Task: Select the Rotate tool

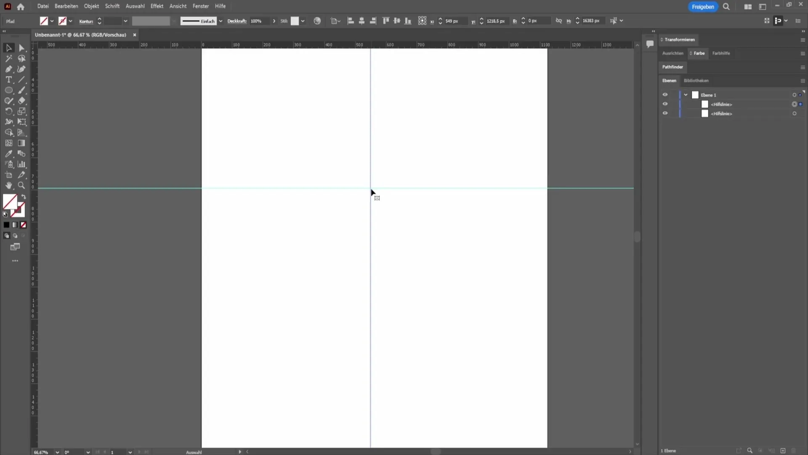Action: 9,111
